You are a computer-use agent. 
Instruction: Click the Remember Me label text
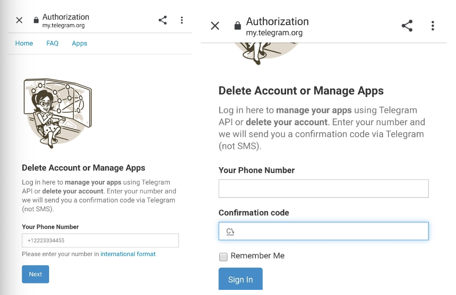[x=257, y=256]
